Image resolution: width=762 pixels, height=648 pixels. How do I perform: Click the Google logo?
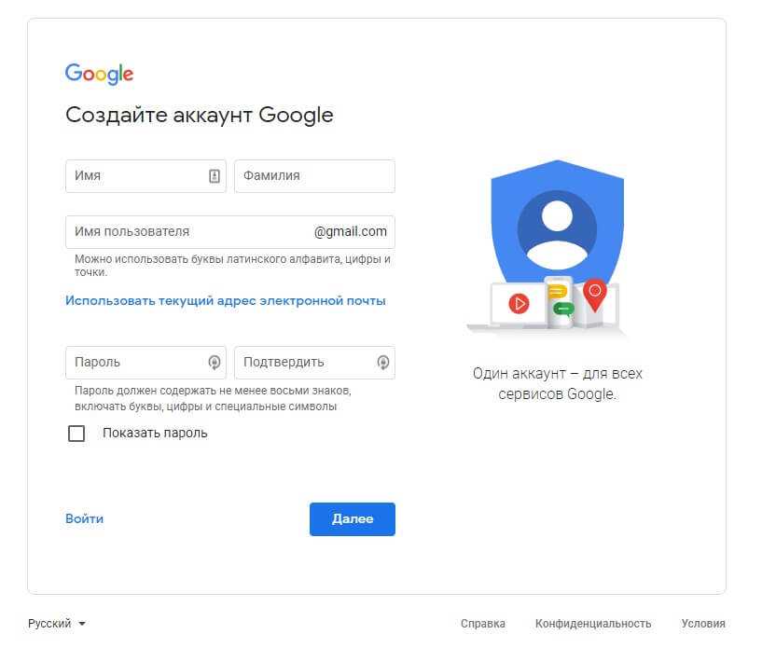click(99, 75)
